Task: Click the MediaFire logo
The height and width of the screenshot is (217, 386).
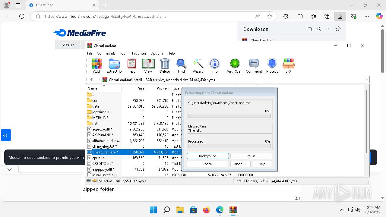Action: pos(79,33)
